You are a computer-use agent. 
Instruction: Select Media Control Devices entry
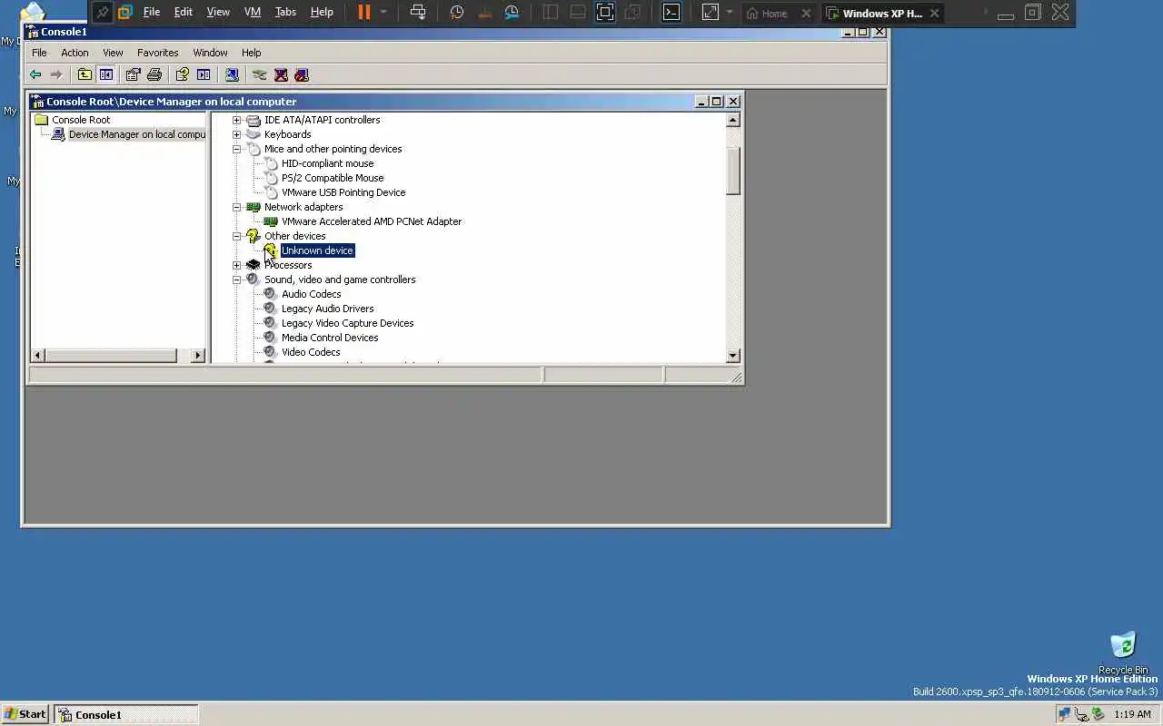click(x=330, y=338)
